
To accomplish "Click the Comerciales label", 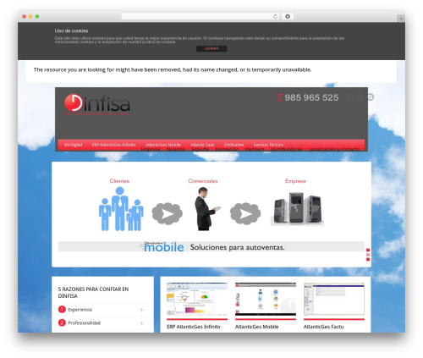I will [203, 181].
